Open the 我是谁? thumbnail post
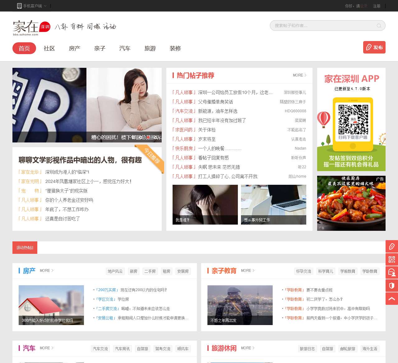The height and width of the screenshot is (363, 398). click(x=205, y=205)
